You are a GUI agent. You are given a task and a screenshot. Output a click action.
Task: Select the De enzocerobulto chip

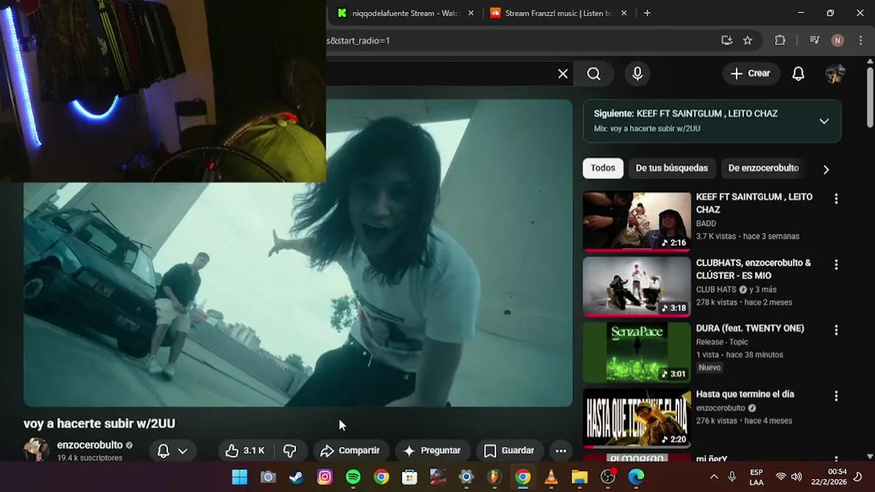point(764,168)
